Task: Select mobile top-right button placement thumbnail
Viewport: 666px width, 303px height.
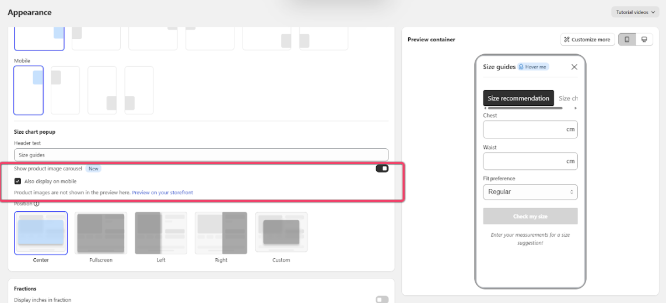Action: pyautogui.click(x=29, y=90)
